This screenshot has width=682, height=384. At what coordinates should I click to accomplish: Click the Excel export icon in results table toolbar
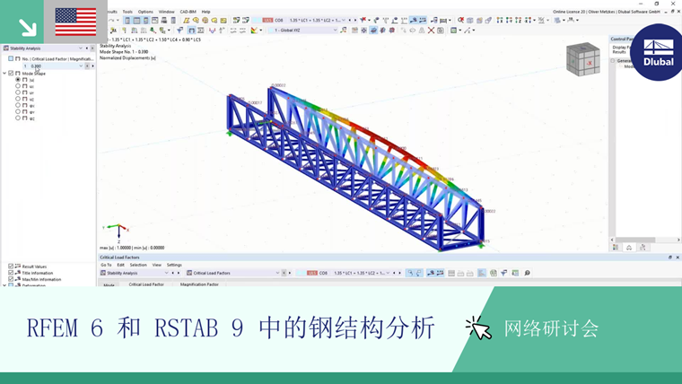494,273
